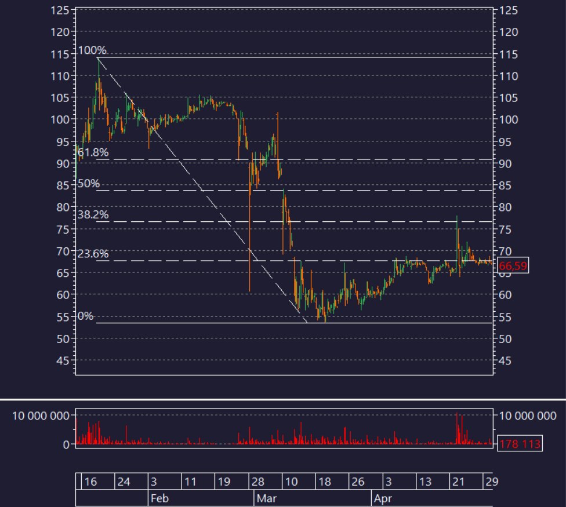
Task: Select date 24 on the time axis
Action: pyautogui.click(x=124, y=482)
